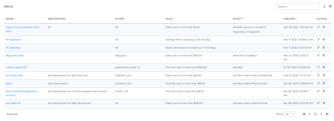Go to the next page
This screenshot has width=334, height=121.
[321, 114]
